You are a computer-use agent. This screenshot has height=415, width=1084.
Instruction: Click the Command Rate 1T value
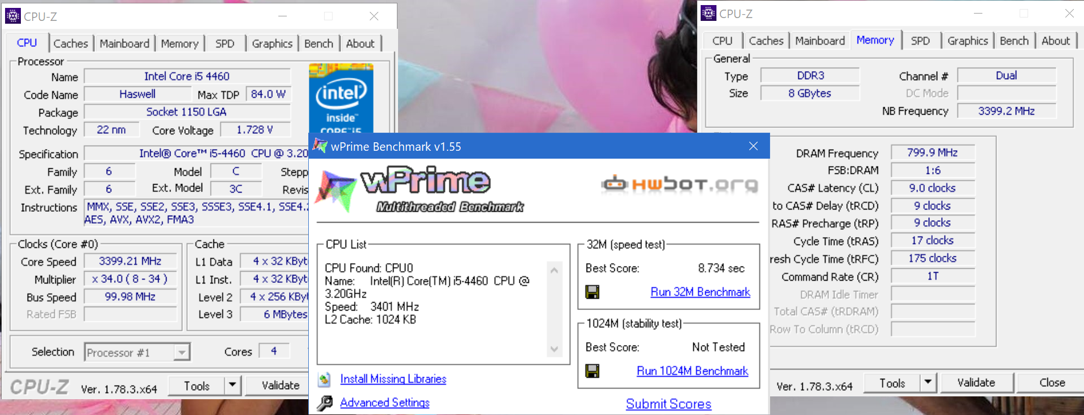coord(933,276)
